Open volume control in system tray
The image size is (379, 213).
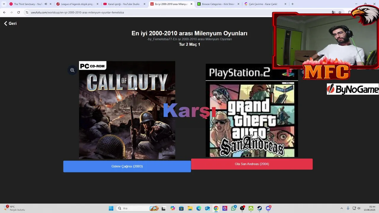click(359, 208)
